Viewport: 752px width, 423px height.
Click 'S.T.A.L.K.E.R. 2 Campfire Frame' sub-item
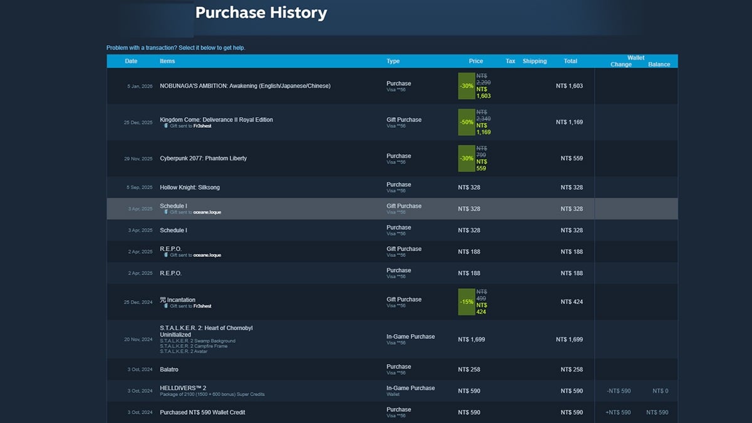tap(195, 346)
